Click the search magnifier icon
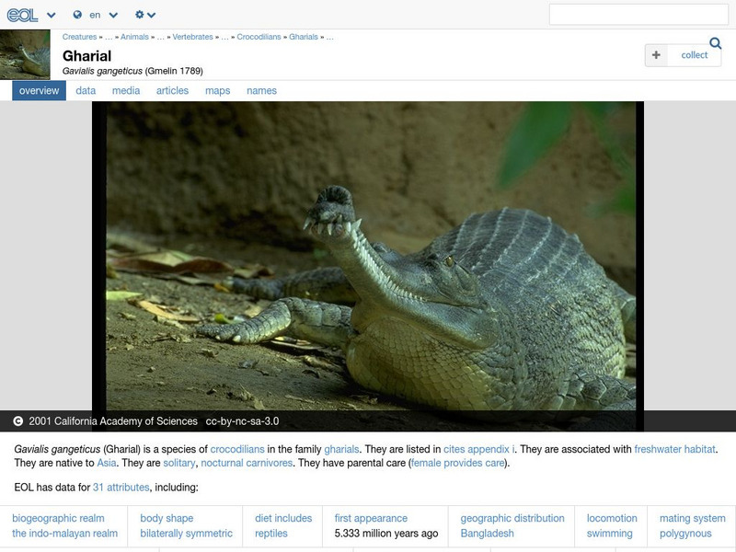This screenshot has width=736, height=552. [713, 41]
